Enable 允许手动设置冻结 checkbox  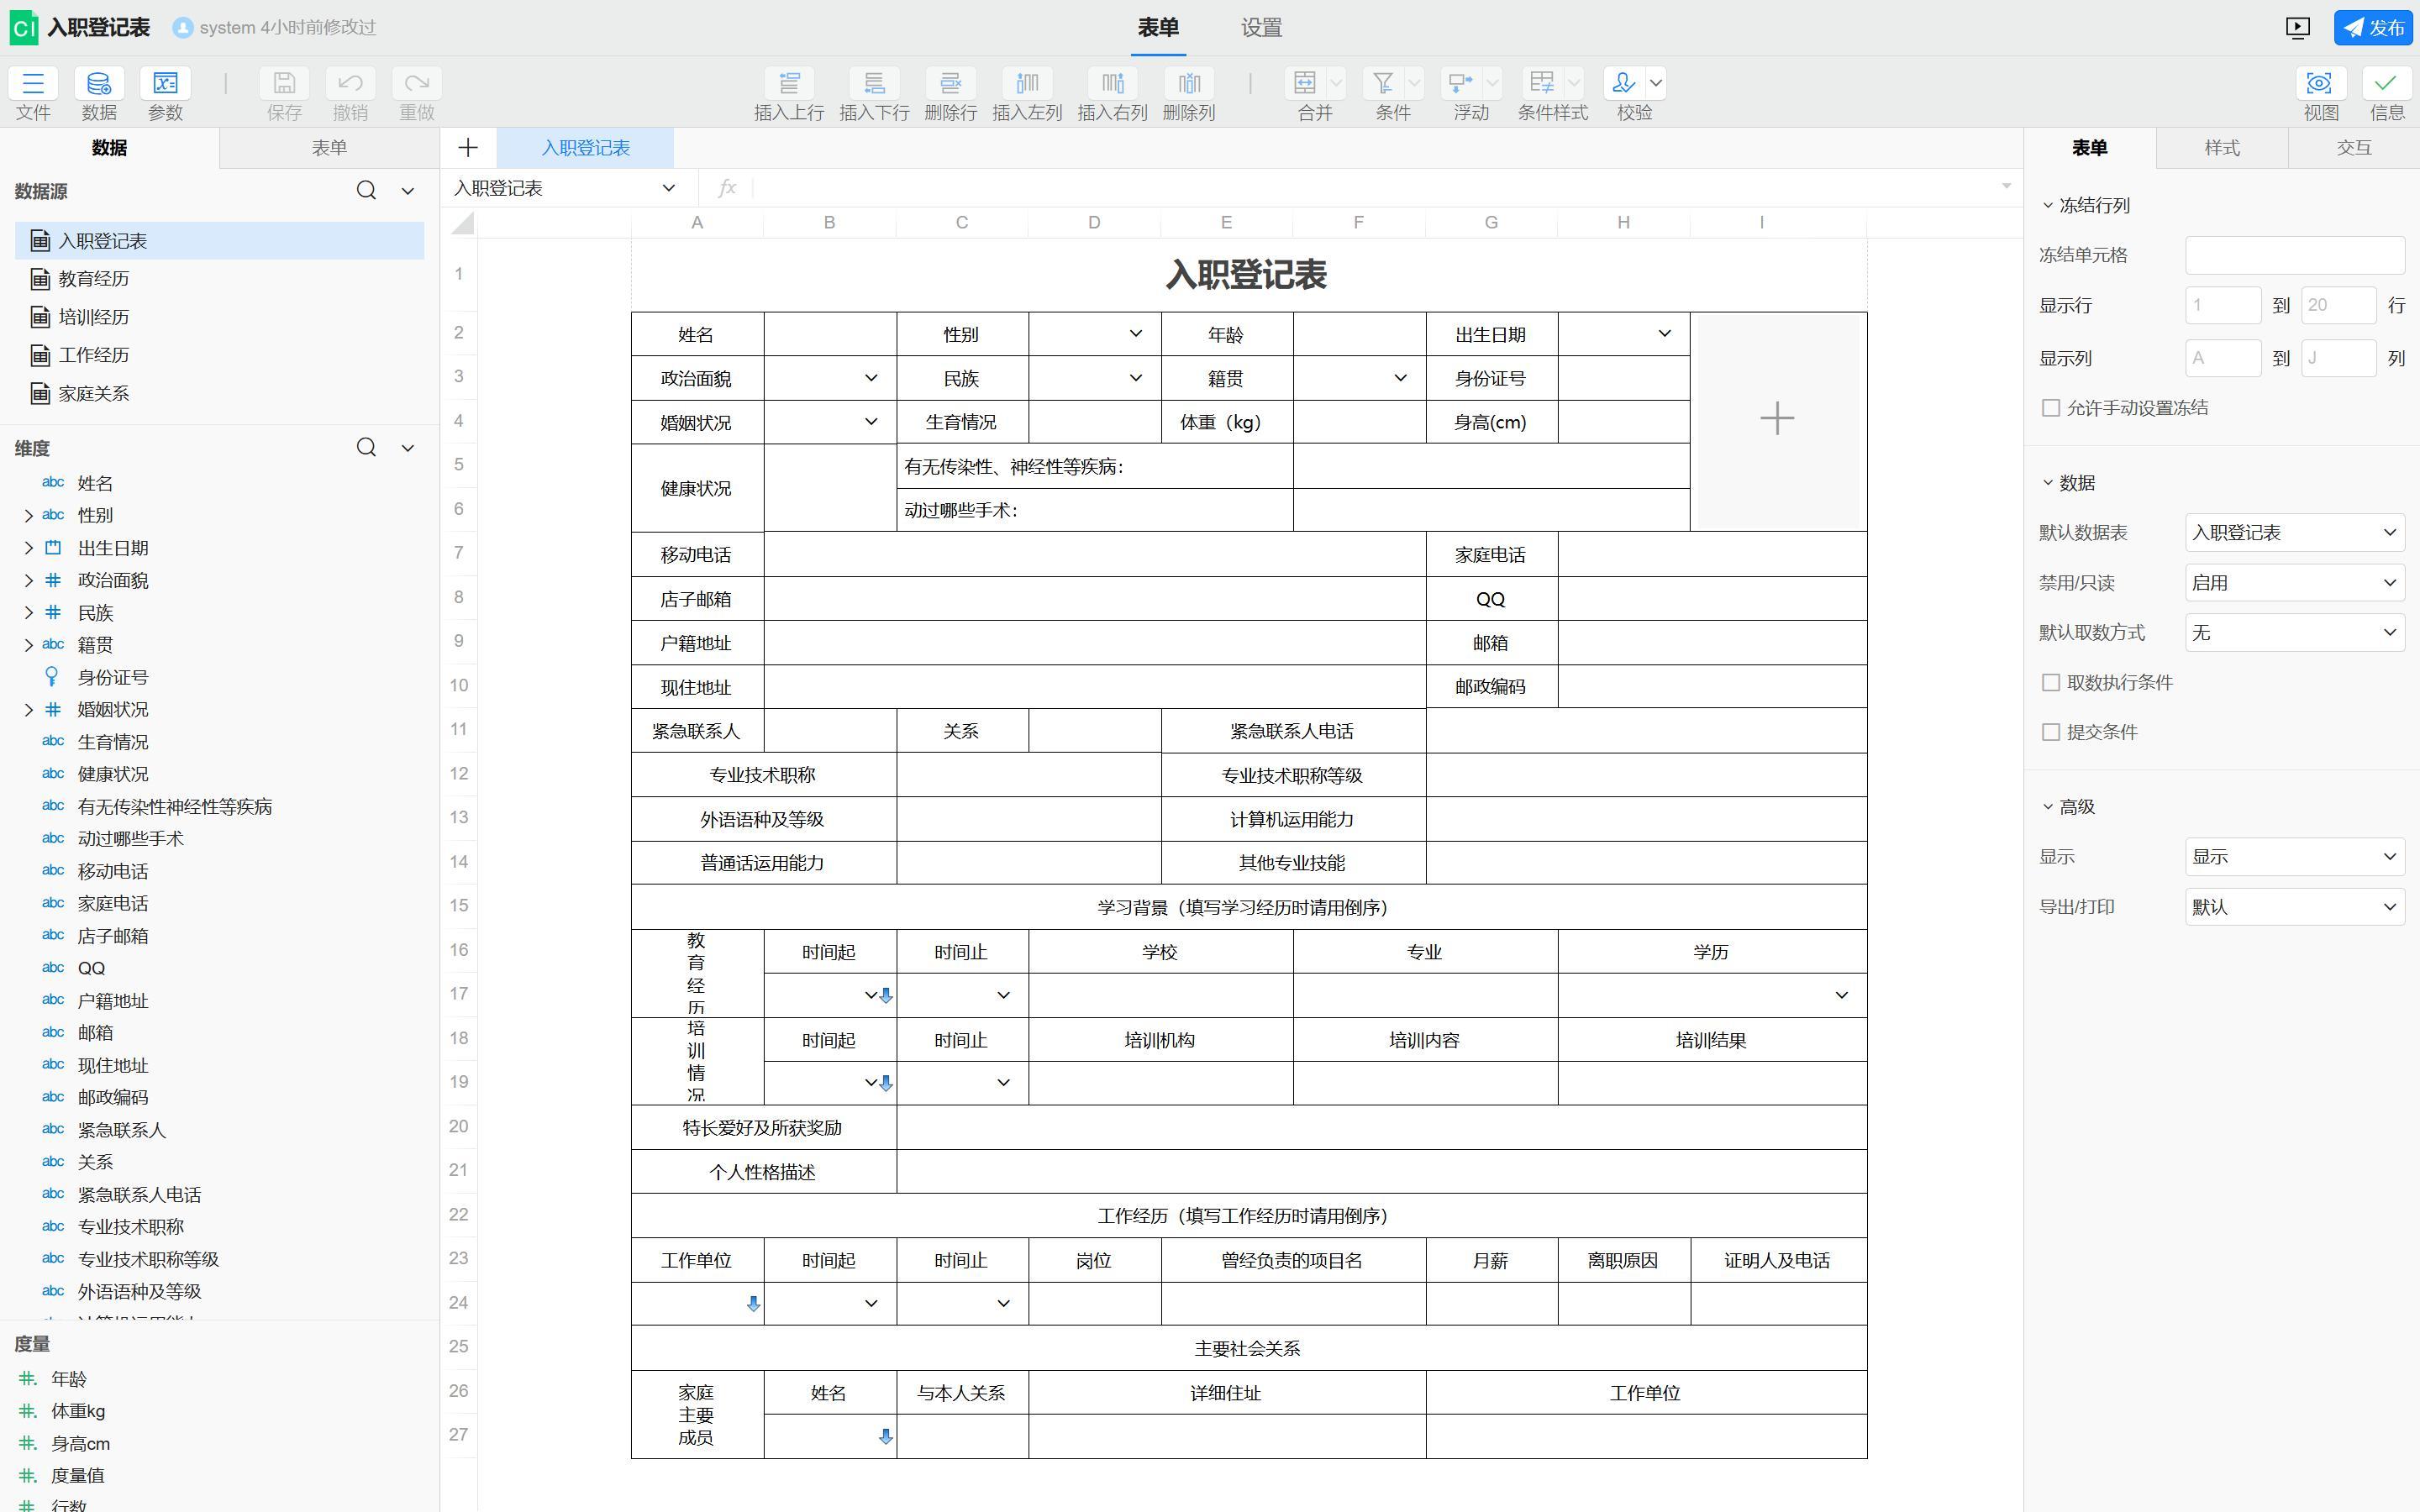click(2051, 408)
